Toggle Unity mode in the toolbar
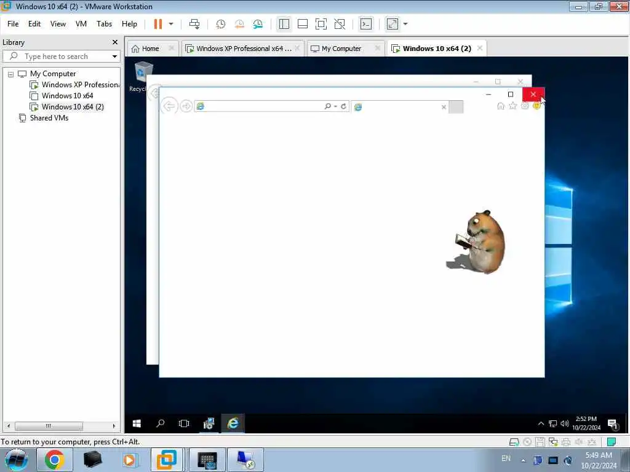This screenshot has height=472, width=630. (x=340, y=24)
